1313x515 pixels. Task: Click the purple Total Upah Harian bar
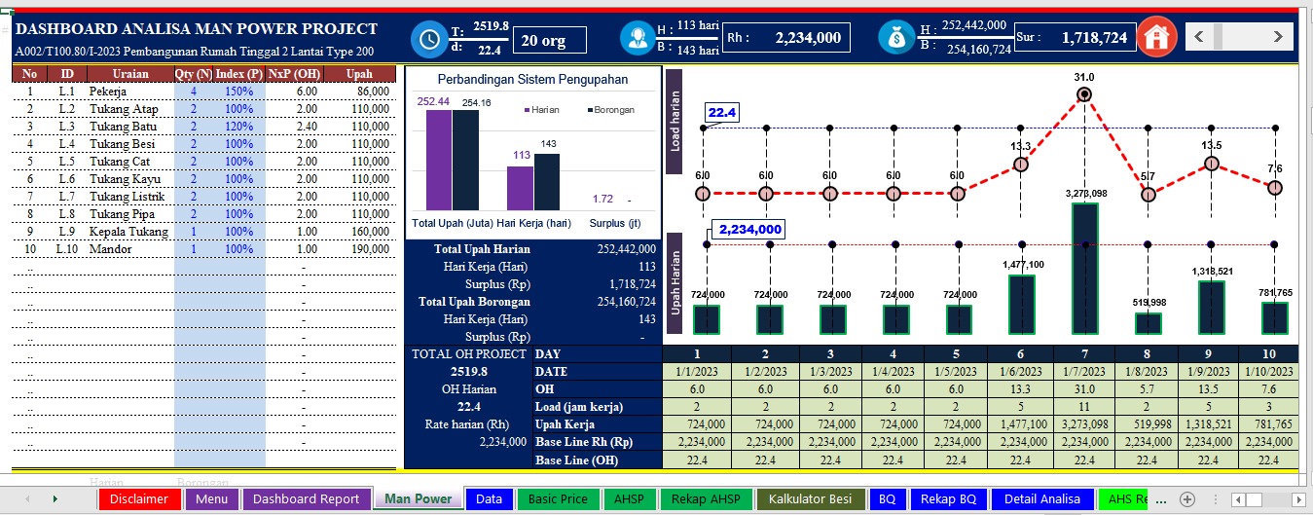[x=438, y=160]
